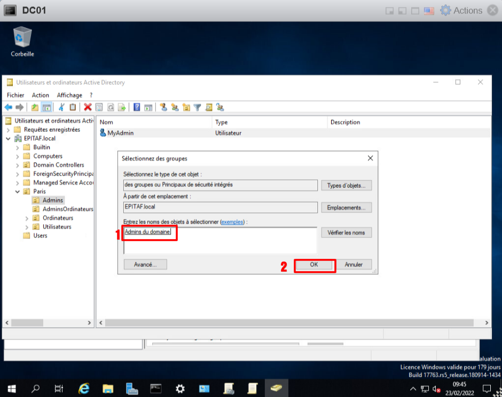Open the exemples hyperlink
This screenshot has width=502, height=397.
pos(232,221)
